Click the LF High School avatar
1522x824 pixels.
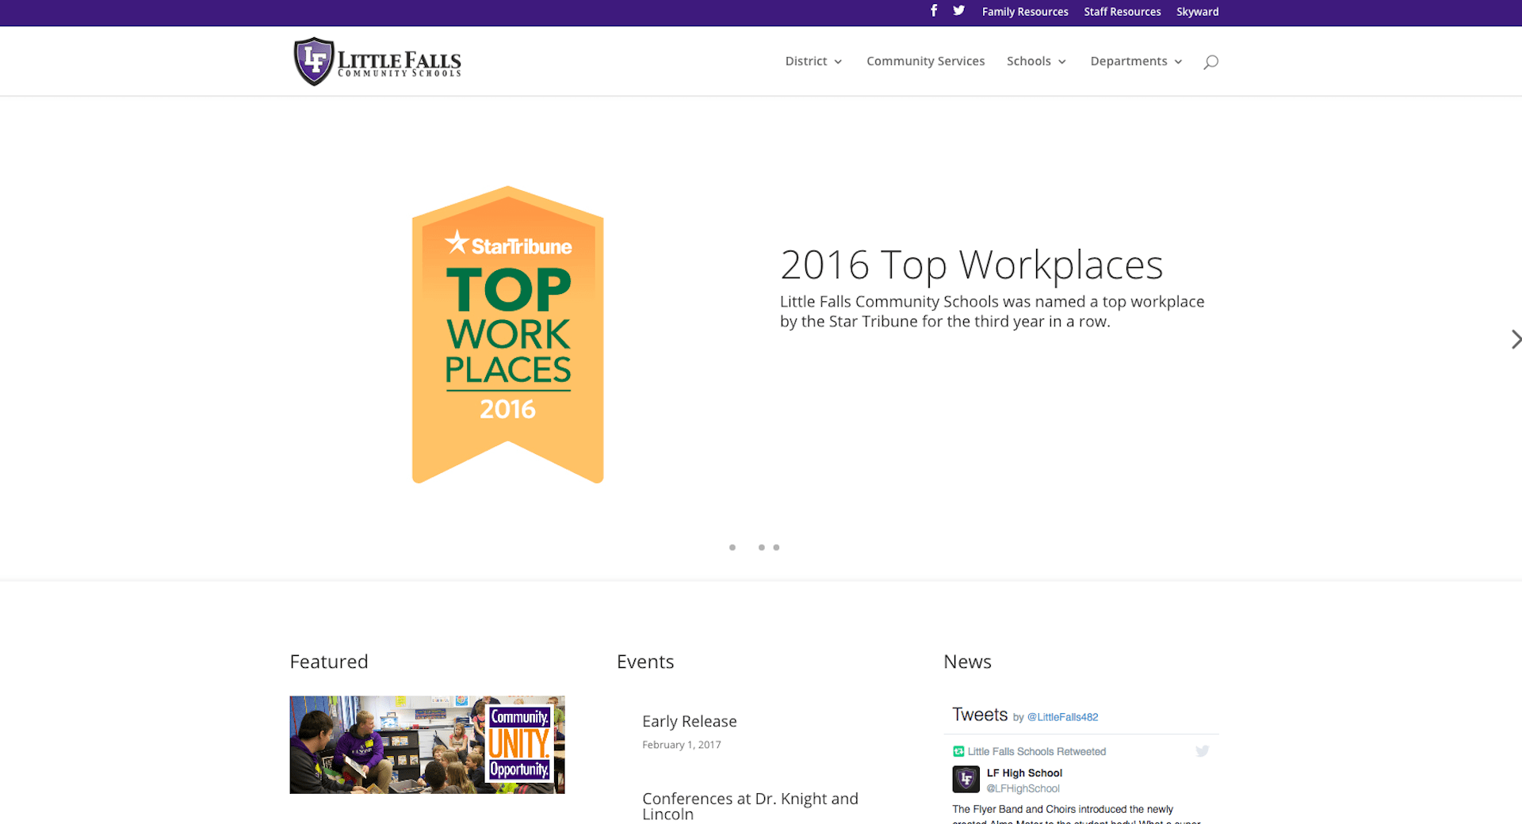coord(966,780)
